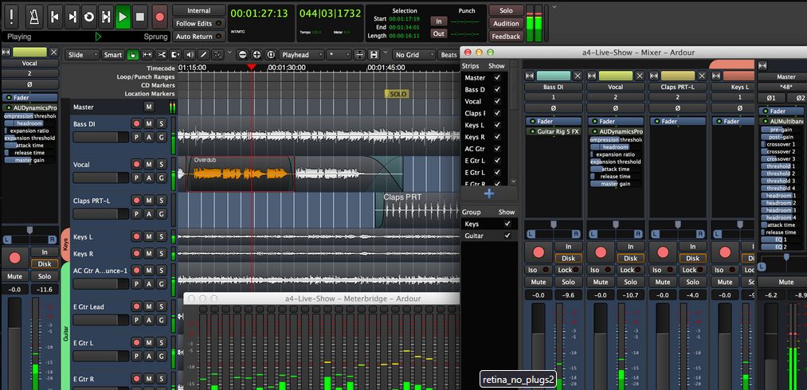Toggle Vocal show checkbox in Strips list
Viewport: 807px width, 390px height.
coord(497,101)
